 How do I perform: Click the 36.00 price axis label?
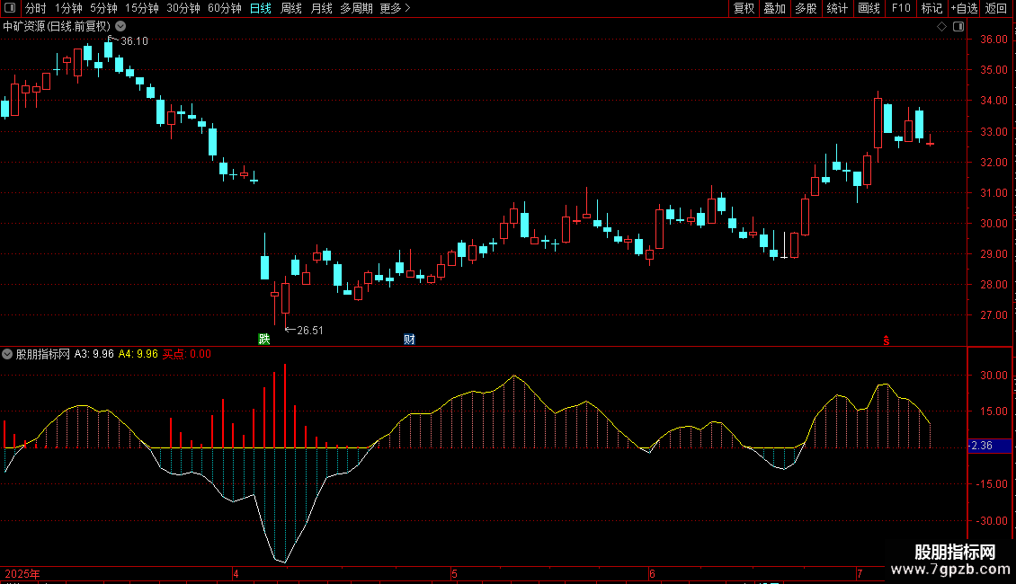pyautogui.click(x=994, y=40)
